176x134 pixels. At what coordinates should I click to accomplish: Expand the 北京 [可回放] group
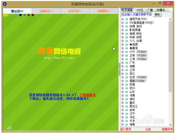(x=122, y=77)
